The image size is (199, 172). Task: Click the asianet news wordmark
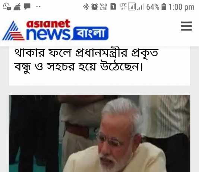click(48, 30)
